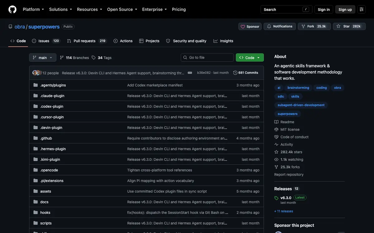Focus the header Search field
This screenshot has height=233, width=374.
286,9
